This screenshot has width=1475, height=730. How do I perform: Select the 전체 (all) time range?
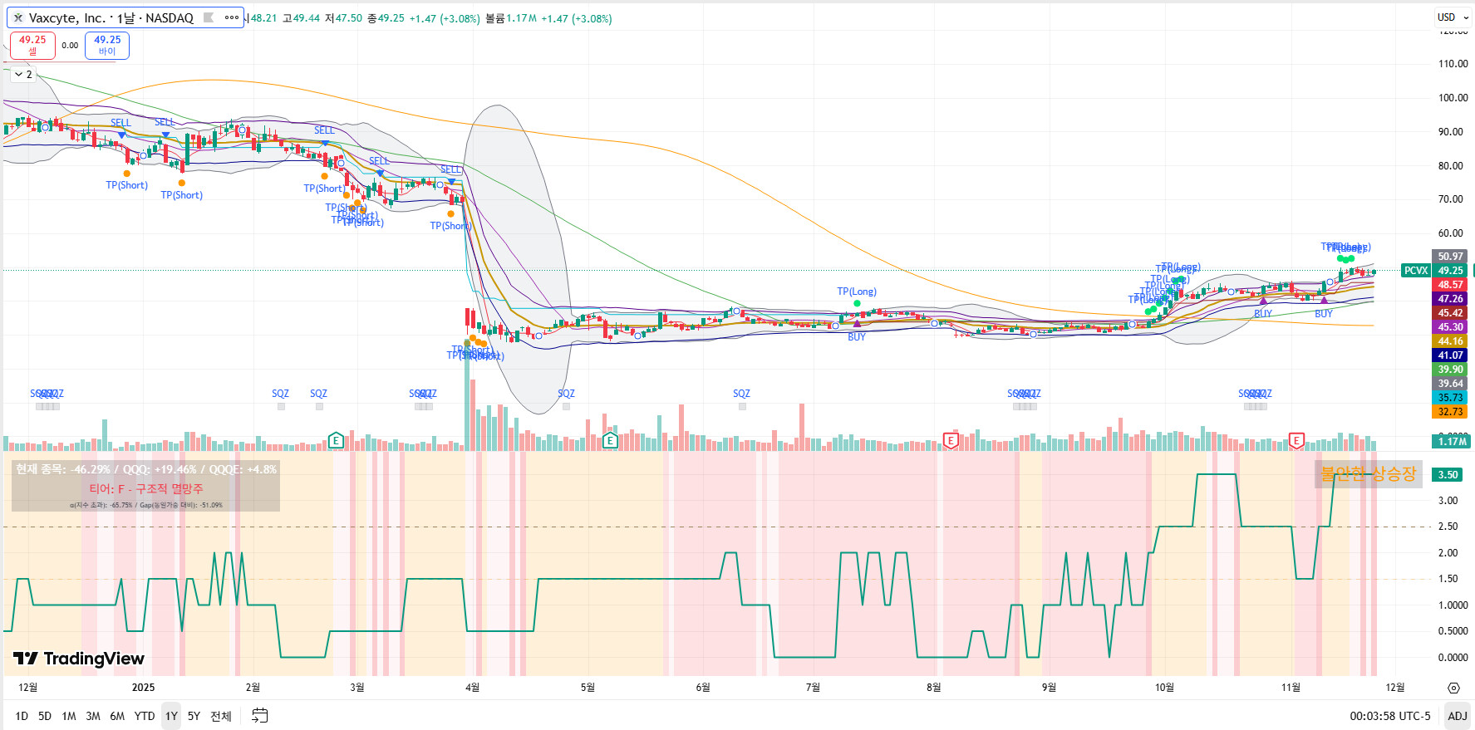(221, 716)
